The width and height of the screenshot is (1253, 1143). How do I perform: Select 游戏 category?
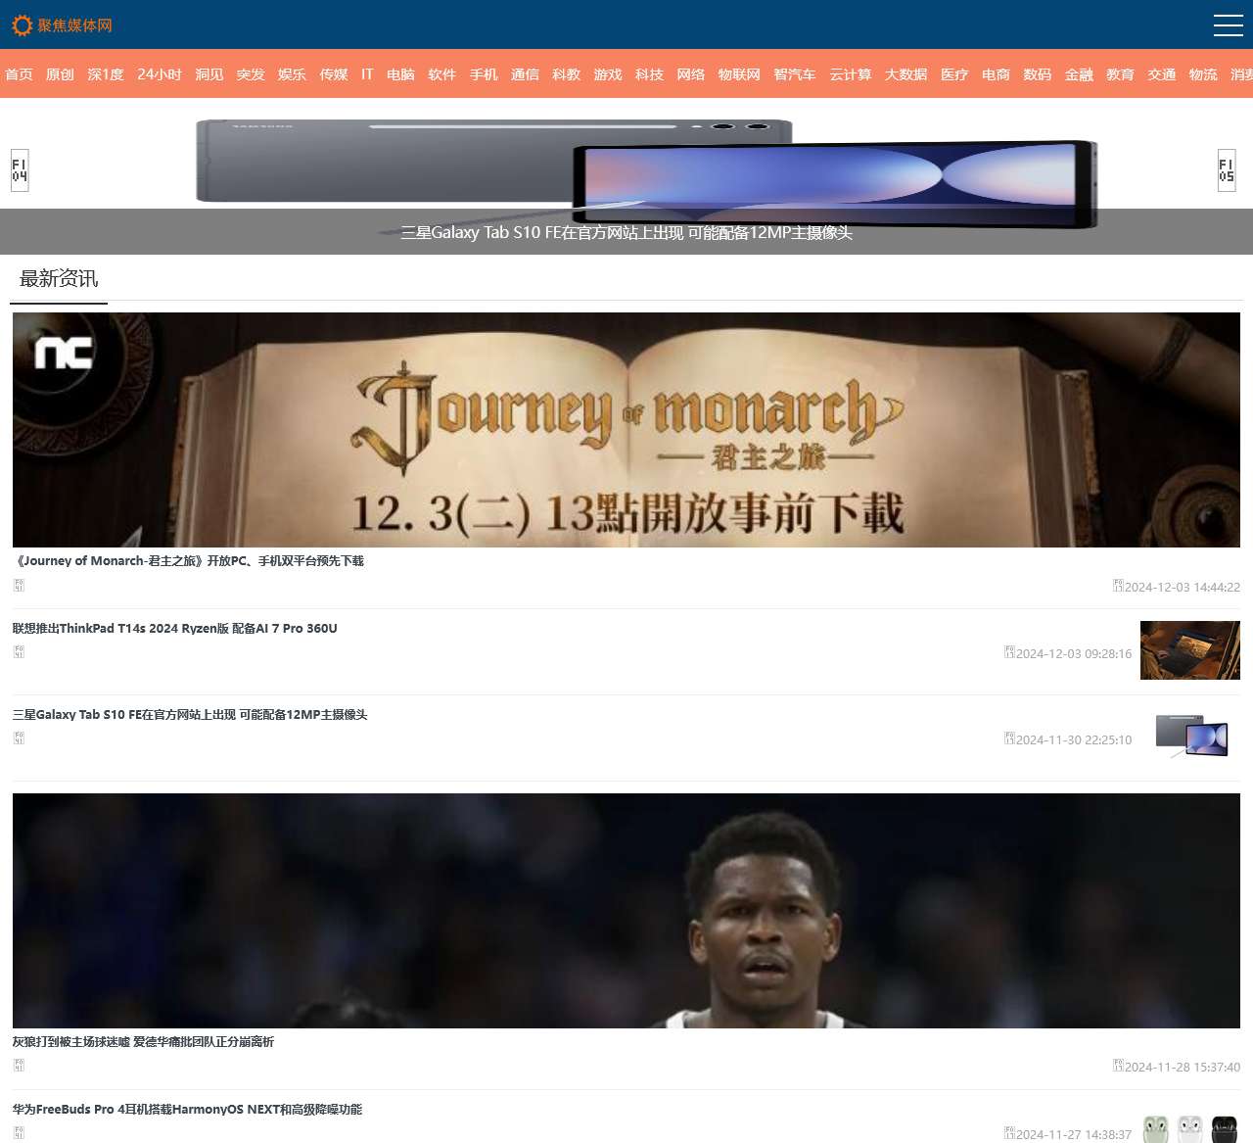pyautogui.click(x=608, y=74)
